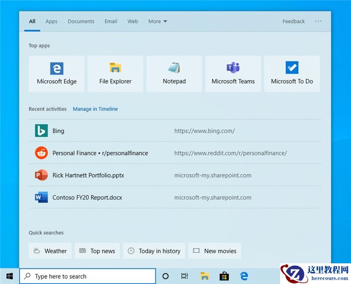
Task: Open the https://www.bing.com/ URL text
Action: click(204, 131)
